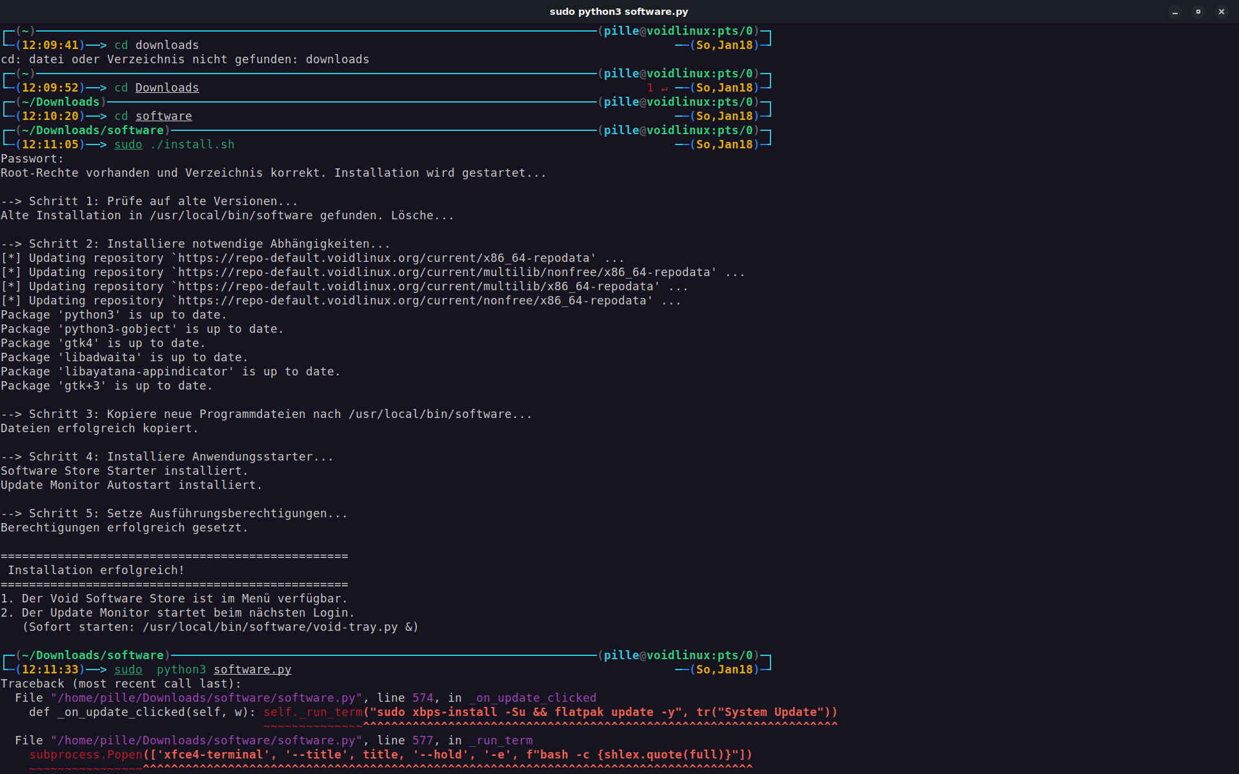Viewport: 1239px width, 774px height.
Task: Click the underlined 'software' directory argument
Action: point(163,116)
